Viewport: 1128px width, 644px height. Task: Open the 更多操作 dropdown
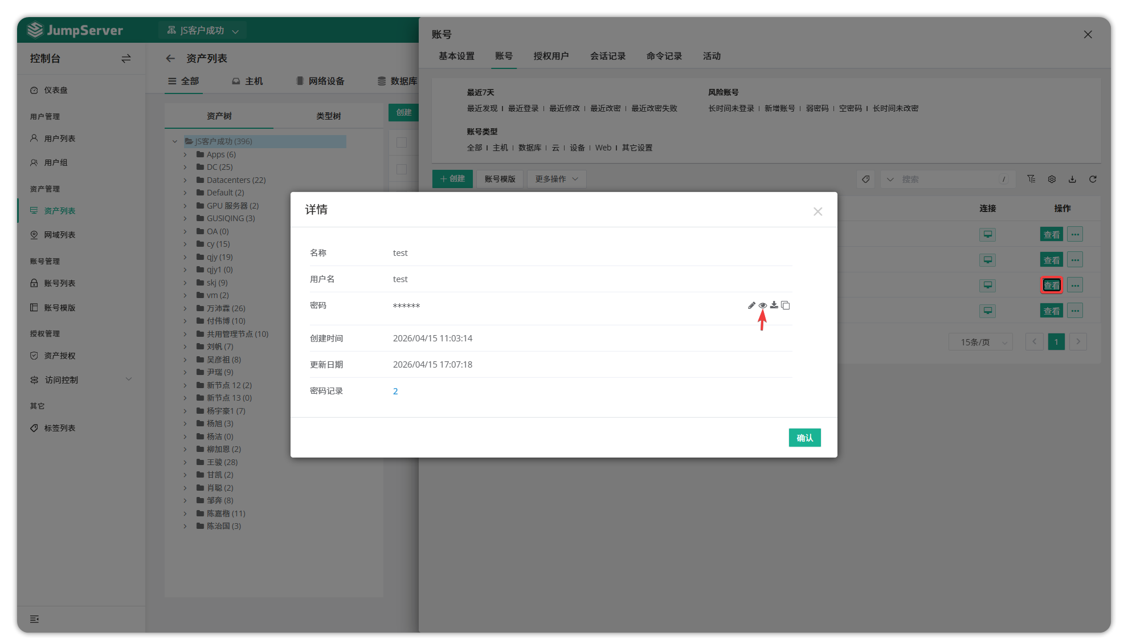(x=556, y=179)
